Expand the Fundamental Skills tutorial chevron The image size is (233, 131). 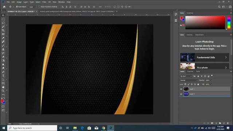(226, 57)
